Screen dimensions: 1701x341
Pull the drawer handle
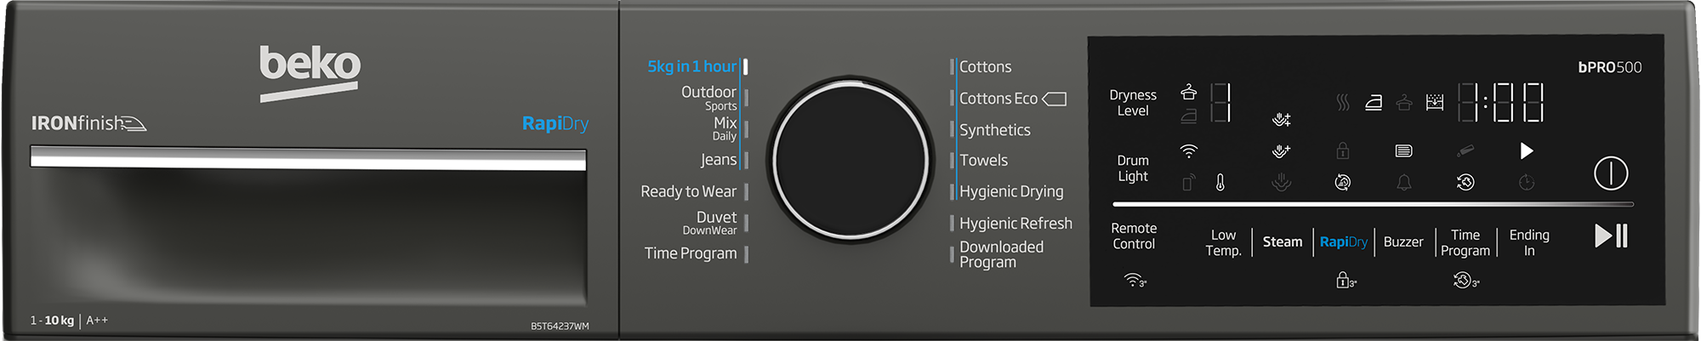click(x=308, y=159)
